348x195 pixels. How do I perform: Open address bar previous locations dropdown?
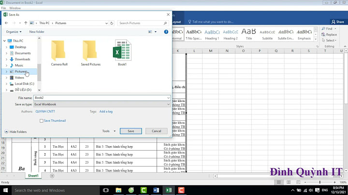coord(106,23)
